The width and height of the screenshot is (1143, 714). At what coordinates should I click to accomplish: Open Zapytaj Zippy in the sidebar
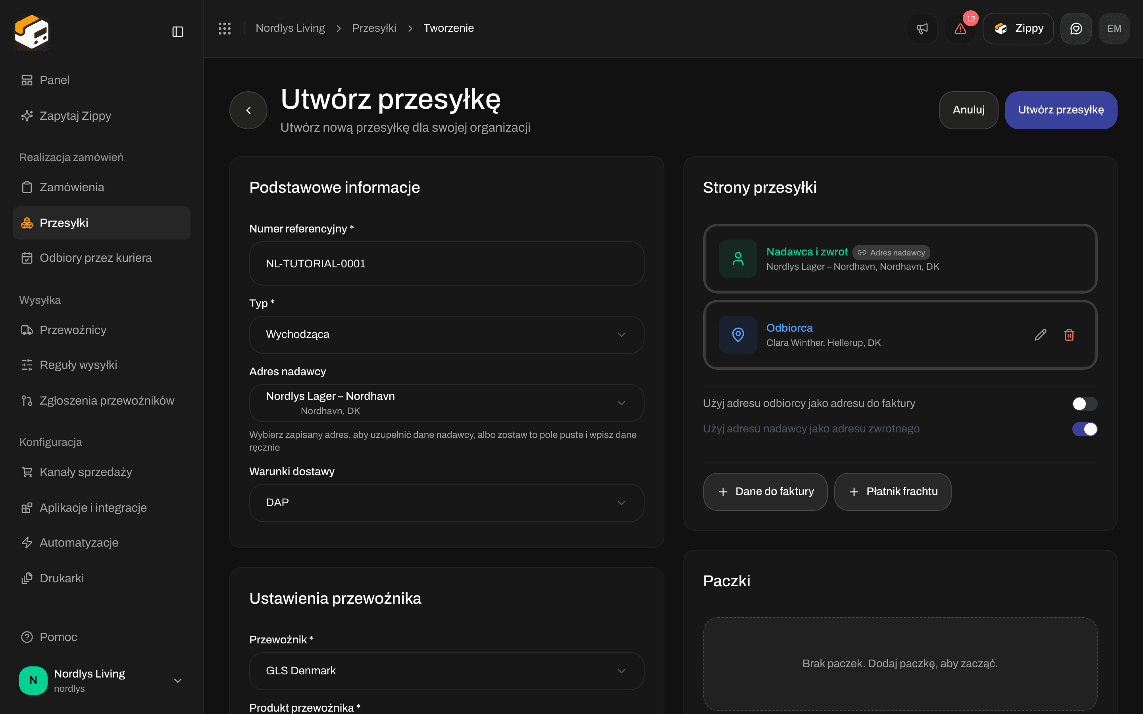[x=102, y=116]
